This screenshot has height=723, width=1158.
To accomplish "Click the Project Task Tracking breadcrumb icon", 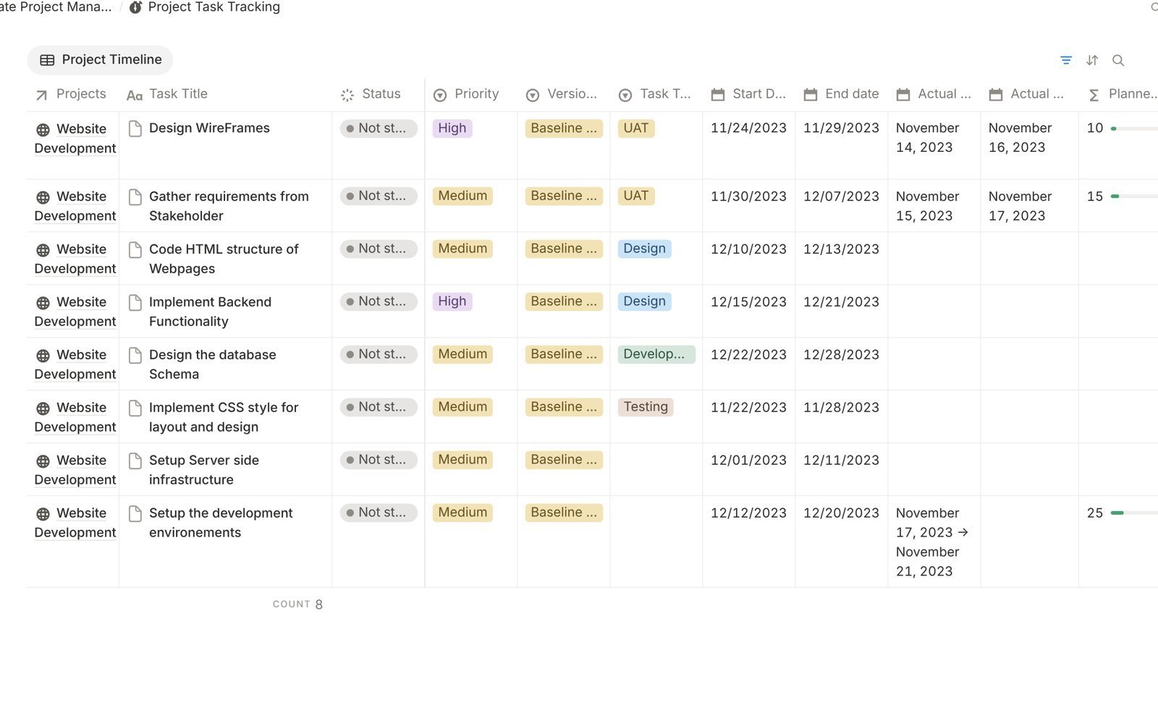I will (x=135, y=7).
